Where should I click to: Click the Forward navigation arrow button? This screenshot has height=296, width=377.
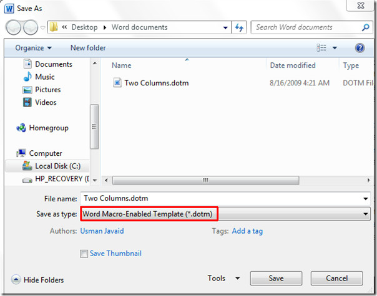31,27
